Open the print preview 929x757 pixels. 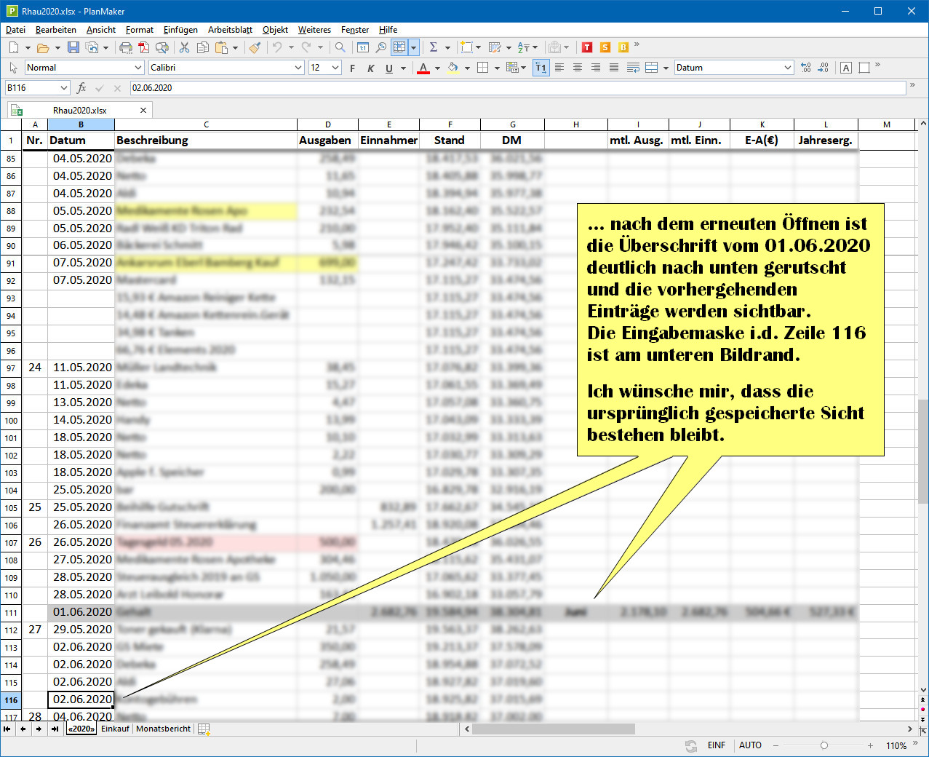162,47
